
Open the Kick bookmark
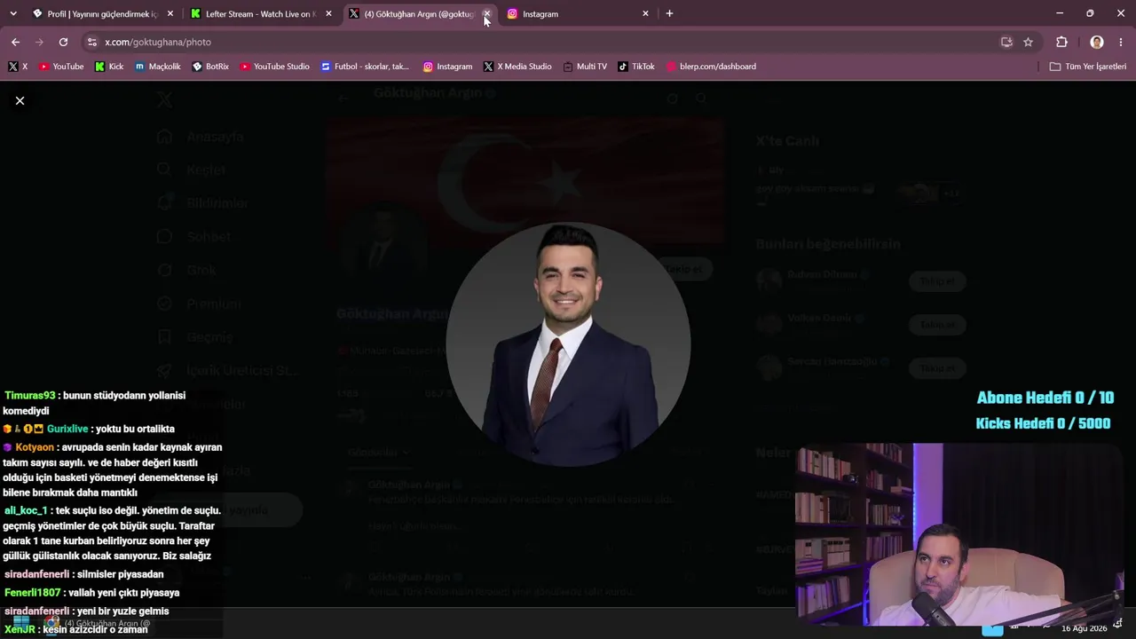[109, 67]
